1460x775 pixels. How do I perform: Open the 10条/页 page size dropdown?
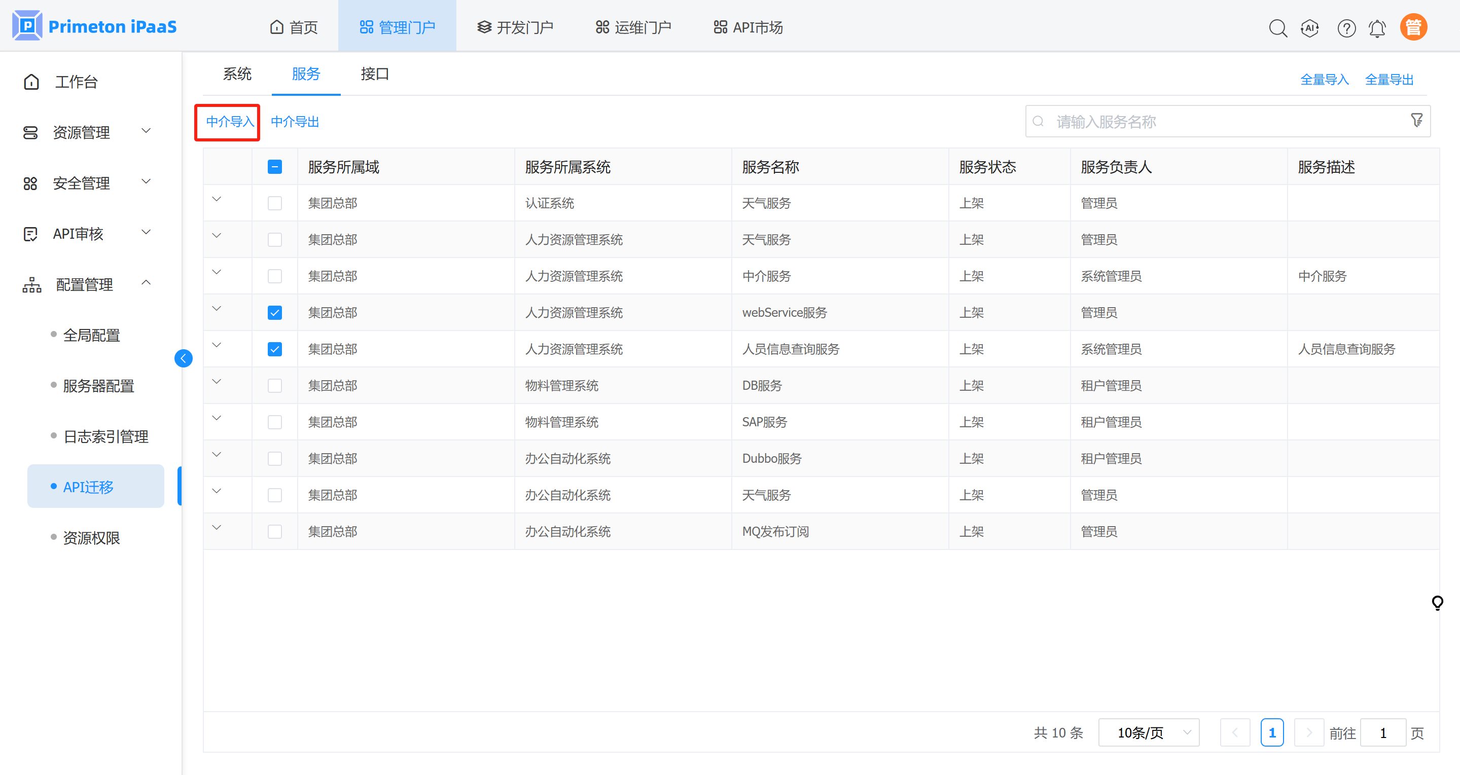(1149, 732)
